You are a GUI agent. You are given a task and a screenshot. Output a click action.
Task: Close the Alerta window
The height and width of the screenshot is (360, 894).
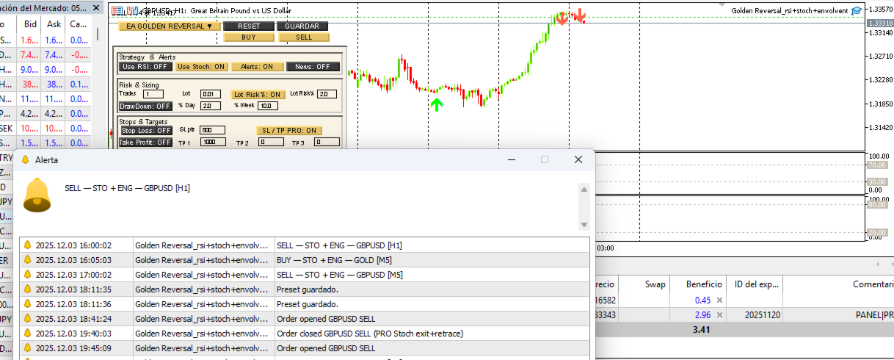(x=578, y=159)
